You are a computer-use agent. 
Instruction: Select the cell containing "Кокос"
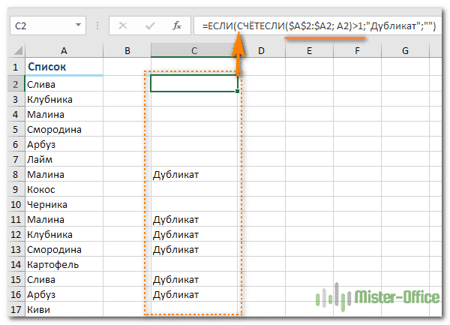click(64, 189)
